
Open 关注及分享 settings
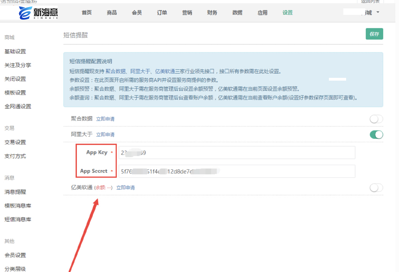point(18,65)
